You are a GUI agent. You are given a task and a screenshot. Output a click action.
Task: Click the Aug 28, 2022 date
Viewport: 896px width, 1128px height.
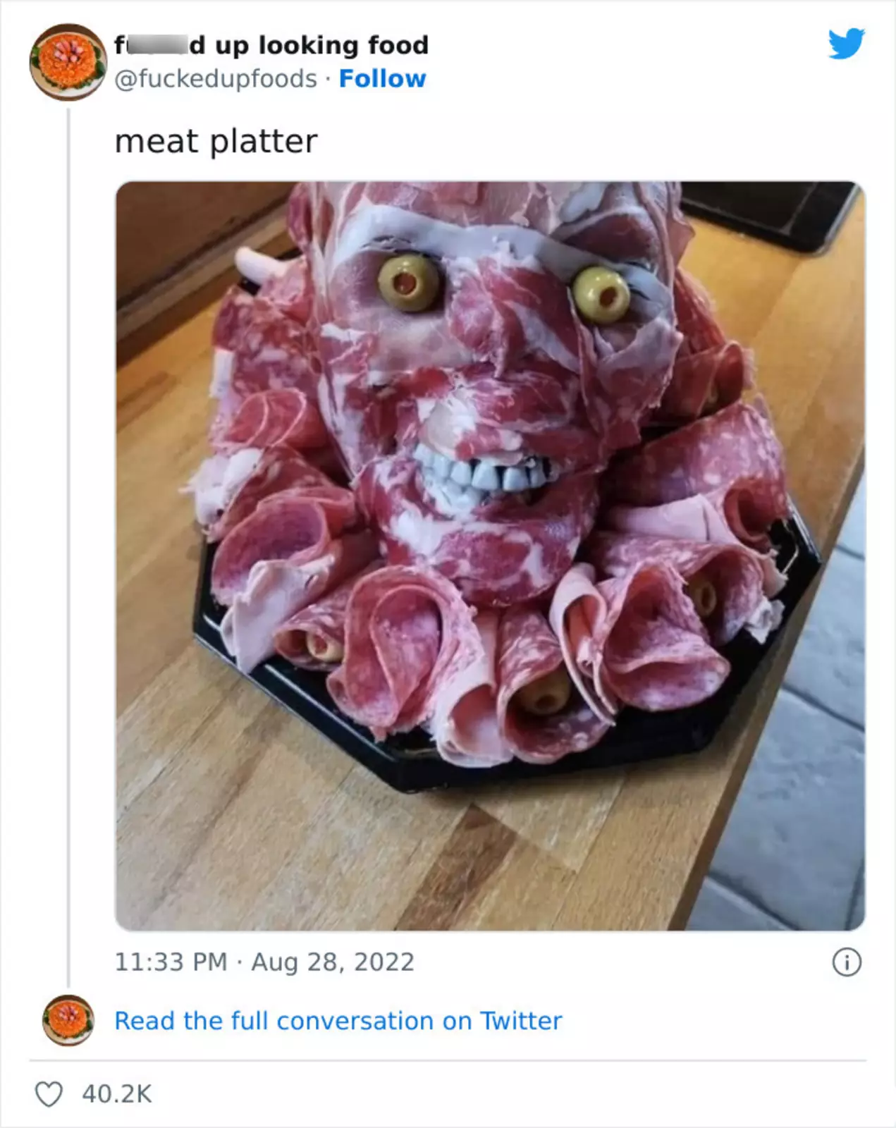tap(333, 962)
